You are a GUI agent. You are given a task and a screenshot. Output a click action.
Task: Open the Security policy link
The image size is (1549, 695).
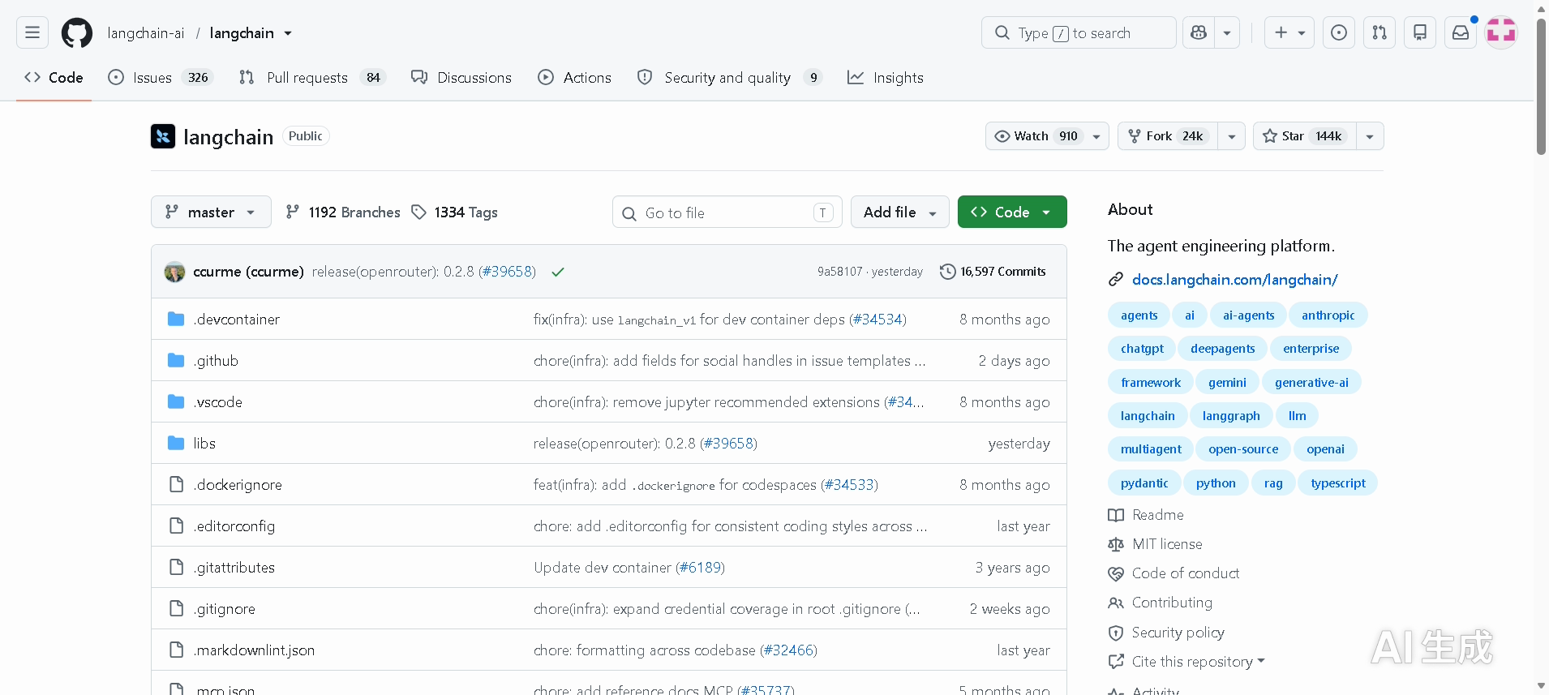pyautogui.click(x=1166, y=633)
